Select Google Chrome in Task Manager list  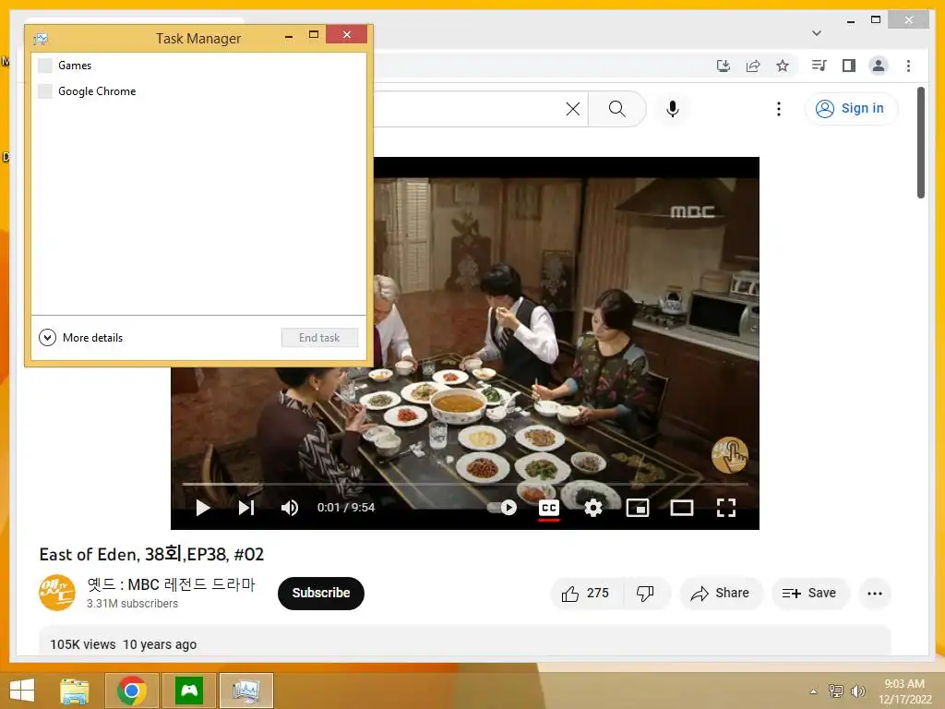(198, 91)
